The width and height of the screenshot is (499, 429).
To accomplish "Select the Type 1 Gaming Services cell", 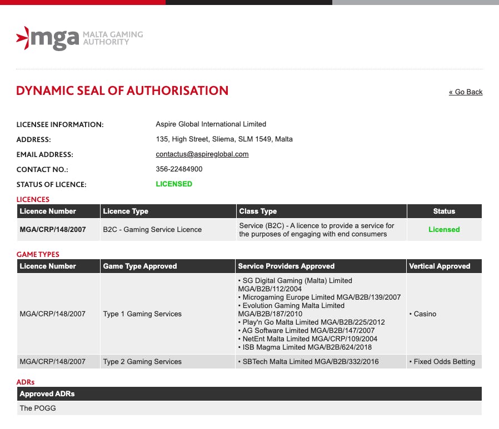I will [167, 314].
